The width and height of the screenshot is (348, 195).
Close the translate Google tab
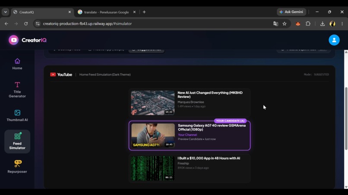[134, 12]
